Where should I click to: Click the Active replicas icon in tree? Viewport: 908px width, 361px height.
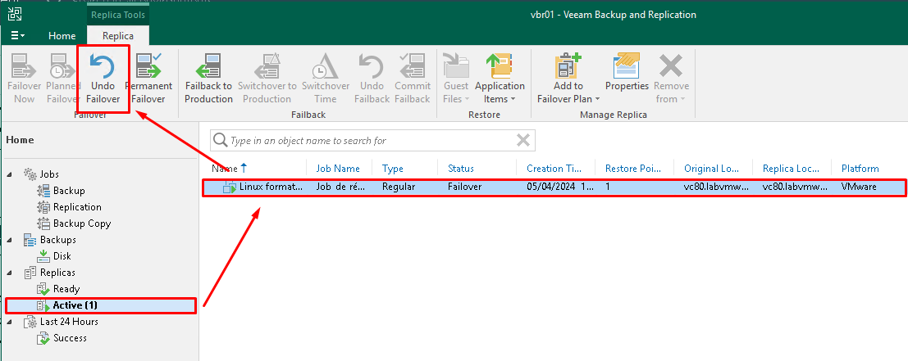(44, 305)
